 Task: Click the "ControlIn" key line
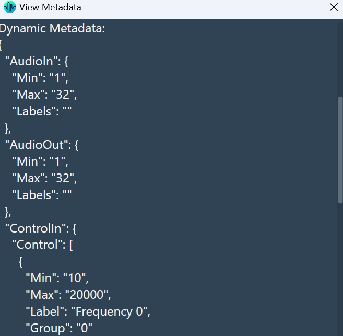[41, 228]
